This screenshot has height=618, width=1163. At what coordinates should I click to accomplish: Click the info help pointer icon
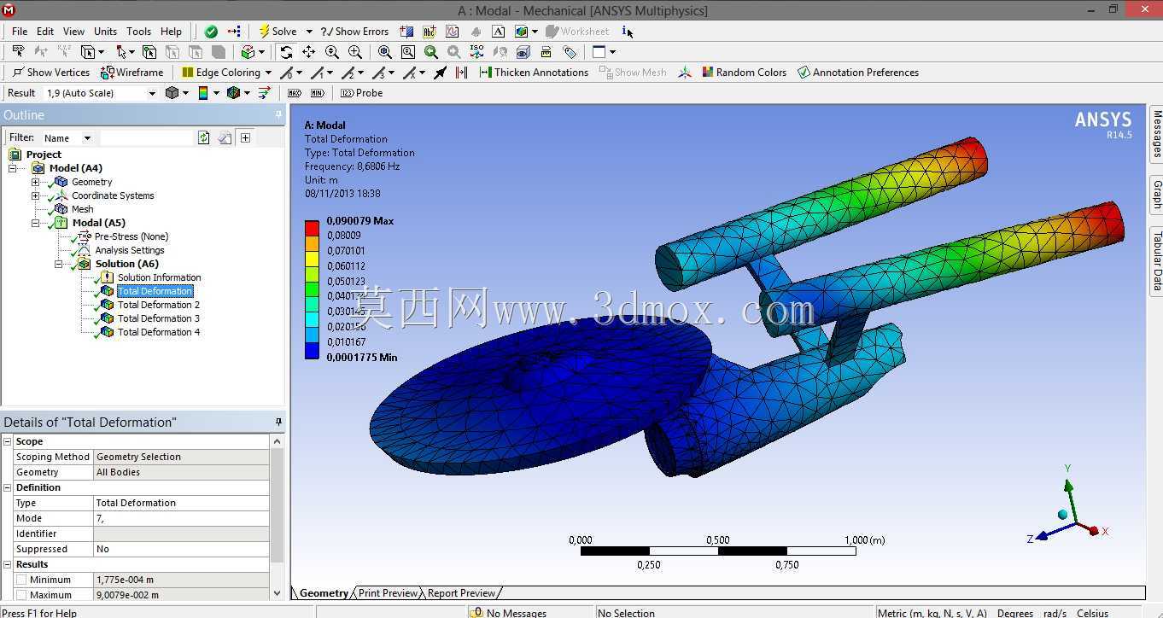click(x=628, y=32)
